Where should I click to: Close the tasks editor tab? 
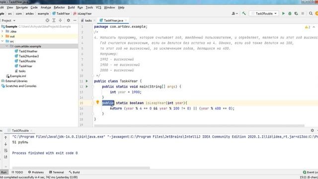94,20
